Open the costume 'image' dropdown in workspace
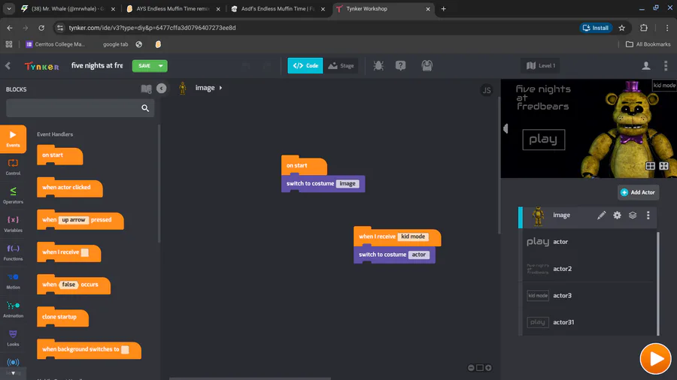This screenshot has height=380, width=677. tap(348, 183)
